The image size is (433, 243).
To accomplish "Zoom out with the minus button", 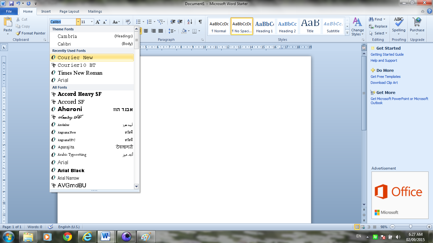I will pos(392,227).
